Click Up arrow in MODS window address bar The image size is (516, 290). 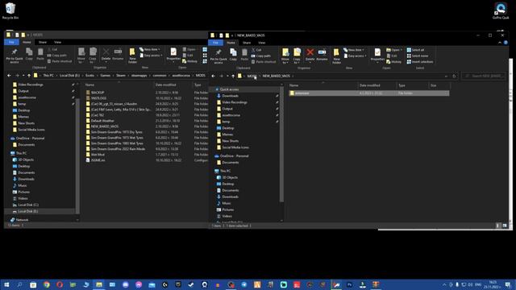click(29, 75)
